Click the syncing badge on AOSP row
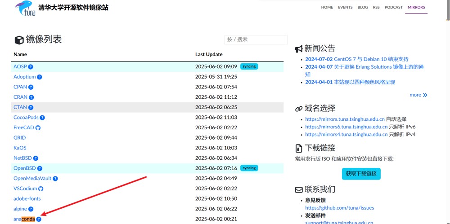This screenshot has height=224, width=450. (x=249, y=66)
